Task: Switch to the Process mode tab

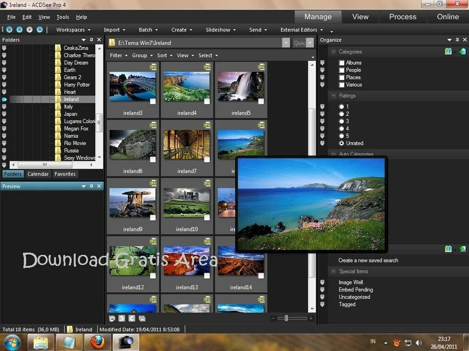Action: pyautogui.click(x=403, y=17)
